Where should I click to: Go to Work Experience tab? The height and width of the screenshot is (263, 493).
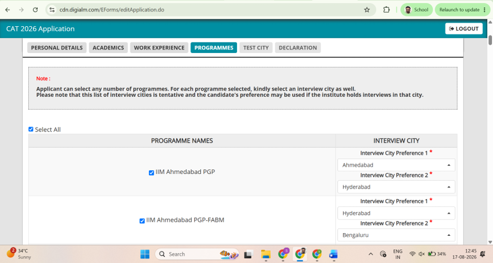coord(159,48)
